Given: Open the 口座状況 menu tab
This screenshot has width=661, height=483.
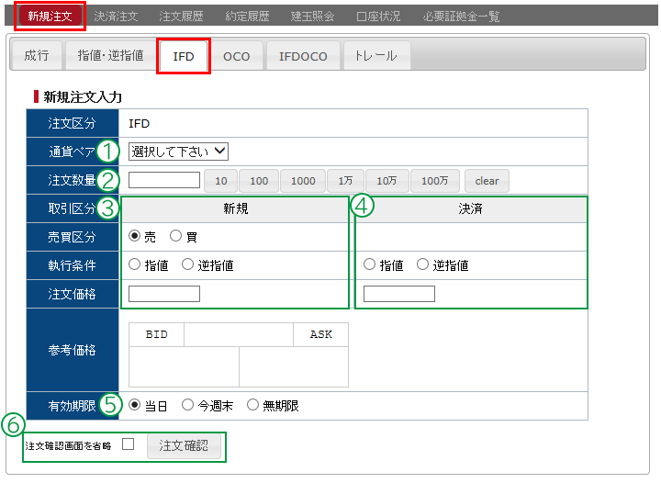Looking at the screenshot, I should [x=378, y=16].
